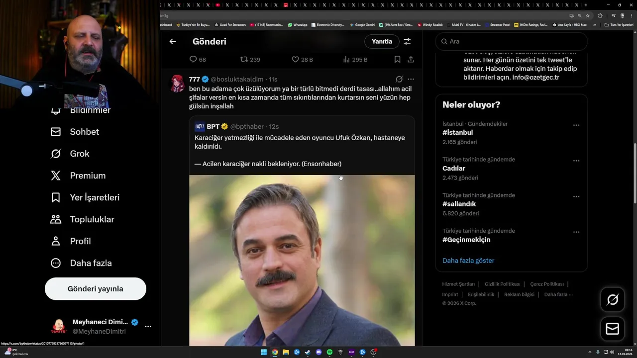Share the post via the share icon

pyautogui.click(x=411, y=59)
